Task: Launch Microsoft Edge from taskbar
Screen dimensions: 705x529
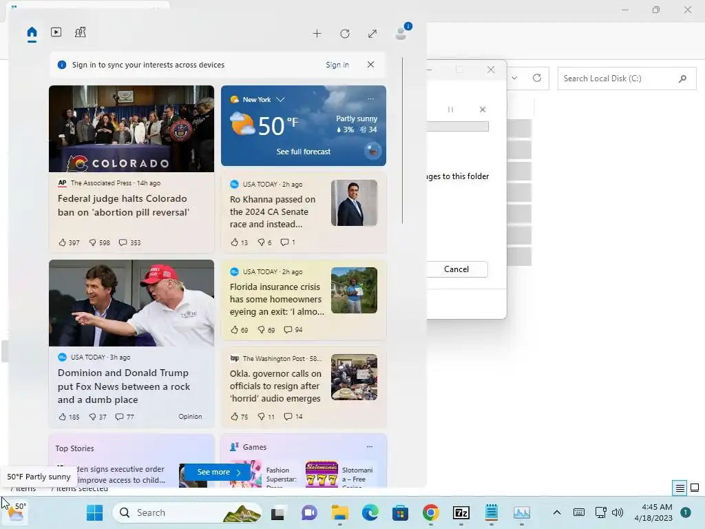Action: pos(370,512)
